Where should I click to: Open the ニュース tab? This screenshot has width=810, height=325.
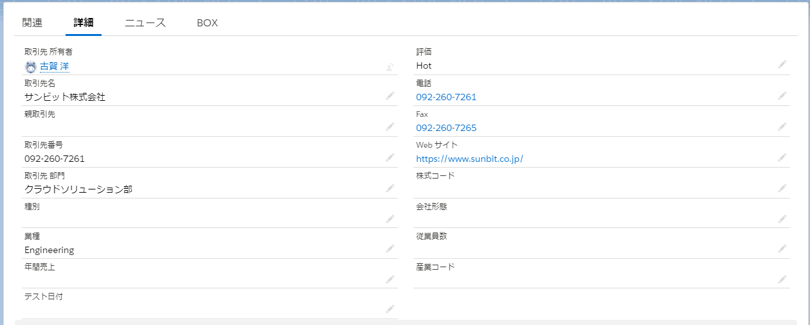145,23
